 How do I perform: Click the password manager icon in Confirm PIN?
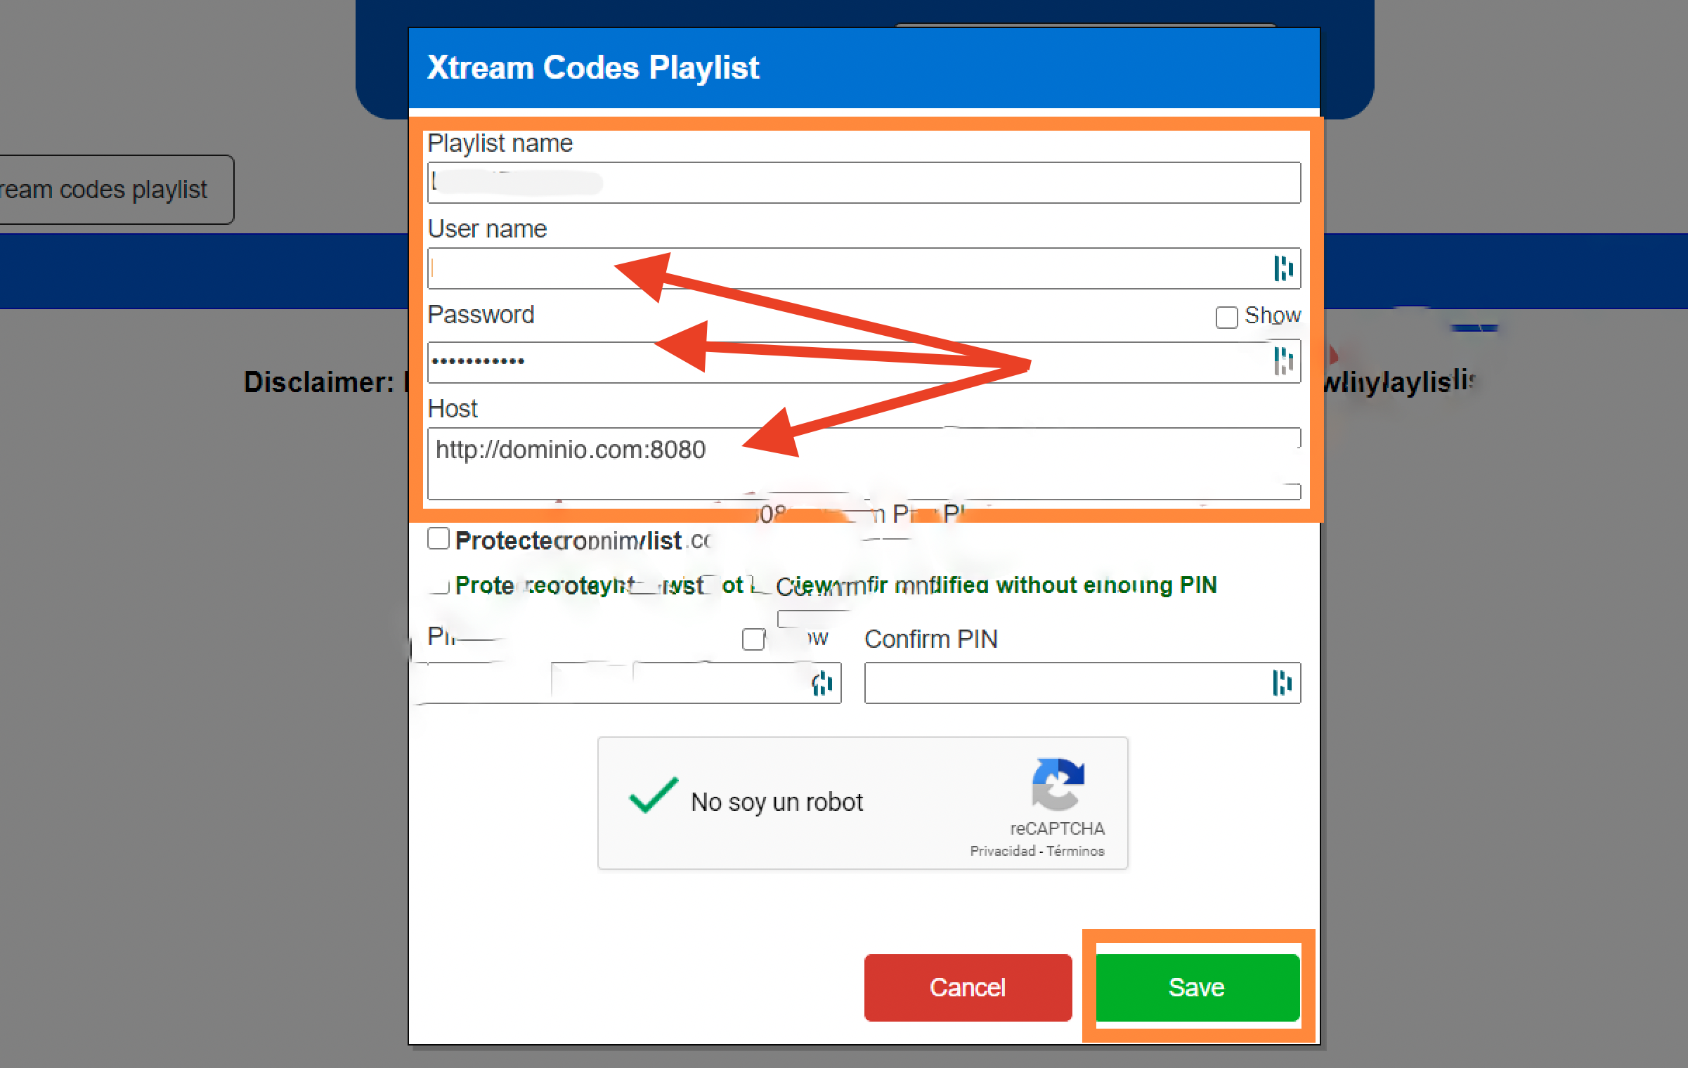click(x=1282, y=682)
